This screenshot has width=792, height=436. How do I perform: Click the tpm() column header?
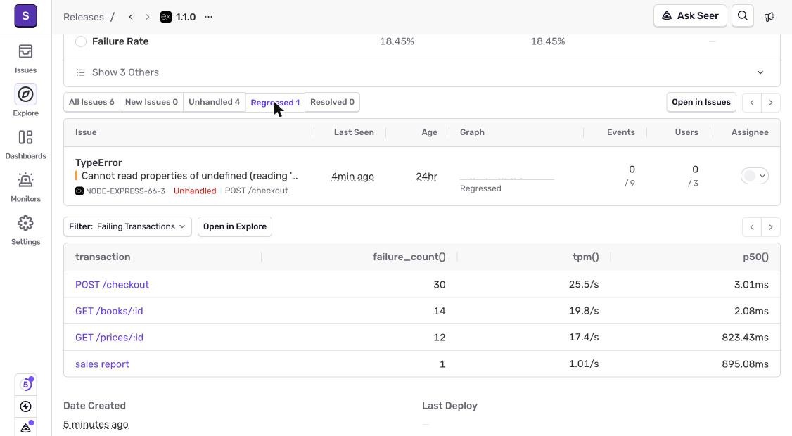585,257
